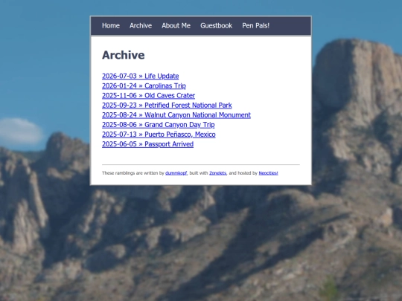Screen dimensions: 402x301
Task: Read the Carolinas Trip post
Action: (144, 85)
